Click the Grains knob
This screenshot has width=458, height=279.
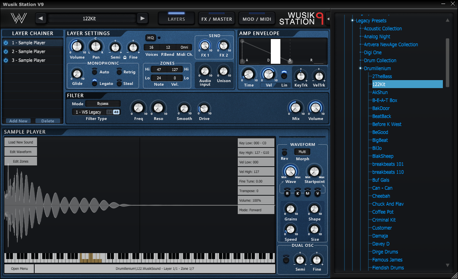[290, 209]
